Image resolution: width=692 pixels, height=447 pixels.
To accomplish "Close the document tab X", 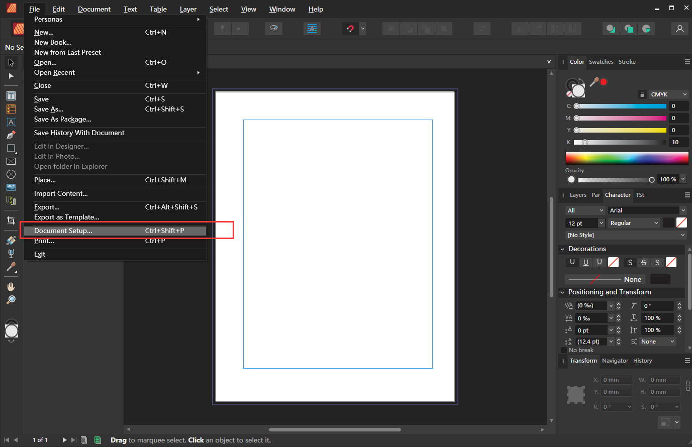I will coord(549,62).
